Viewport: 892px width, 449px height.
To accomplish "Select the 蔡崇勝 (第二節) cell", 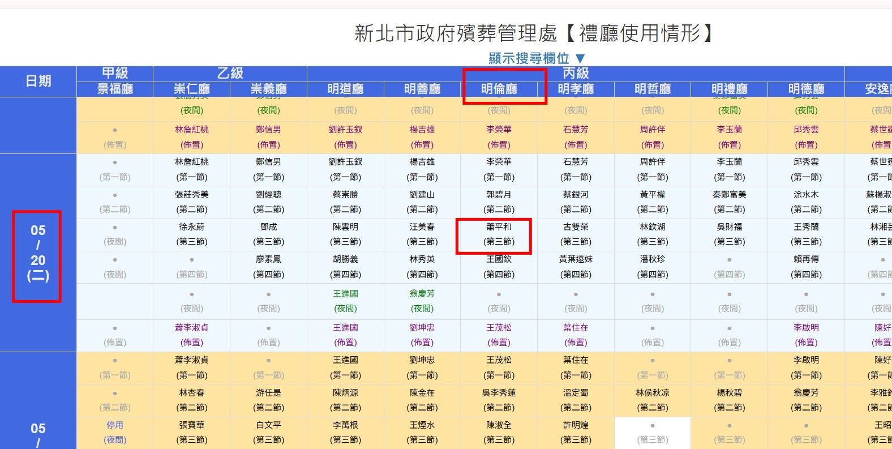I will point(345,202).
